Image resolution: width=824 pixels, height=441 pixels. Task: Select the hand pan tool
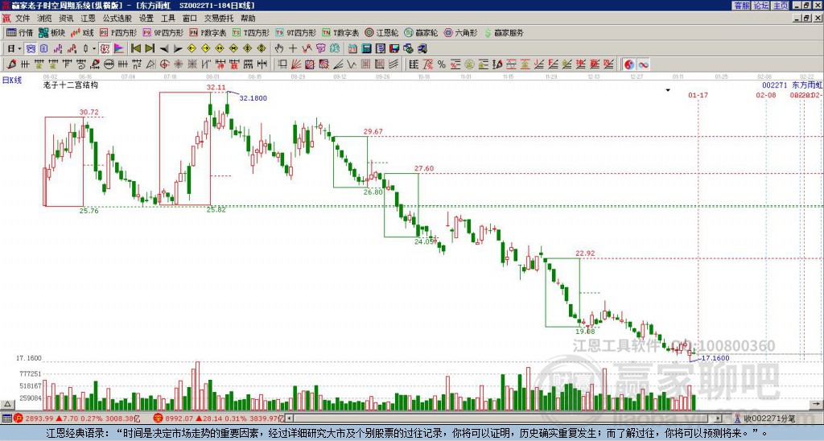pyautogui.click(x=278, y=48)
